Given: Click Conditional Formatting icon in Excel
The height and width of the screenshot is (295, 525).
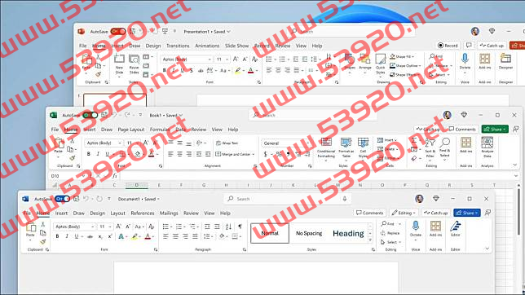Looking at the screenshot, I should point(326,143).
